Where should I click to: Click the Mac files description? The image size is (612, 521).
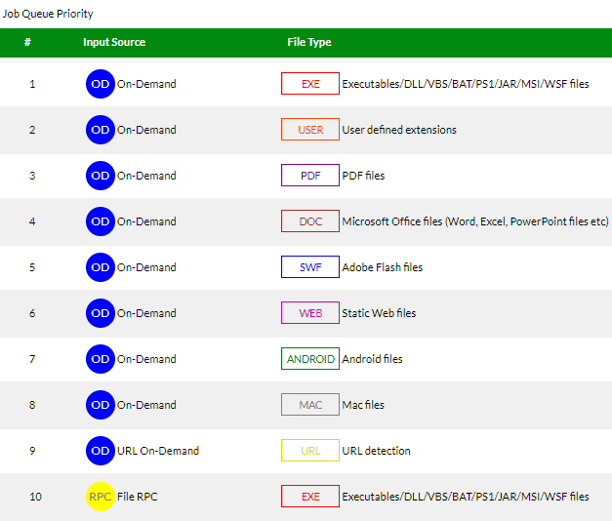[363, 405]
